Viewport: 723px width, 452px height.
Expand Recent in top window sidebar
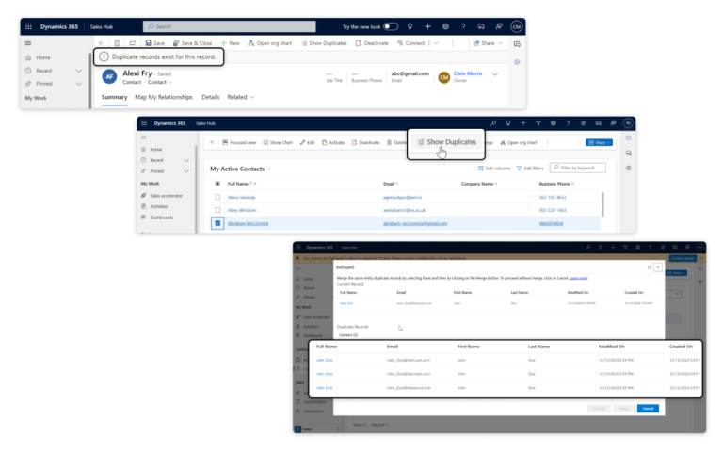79,71
